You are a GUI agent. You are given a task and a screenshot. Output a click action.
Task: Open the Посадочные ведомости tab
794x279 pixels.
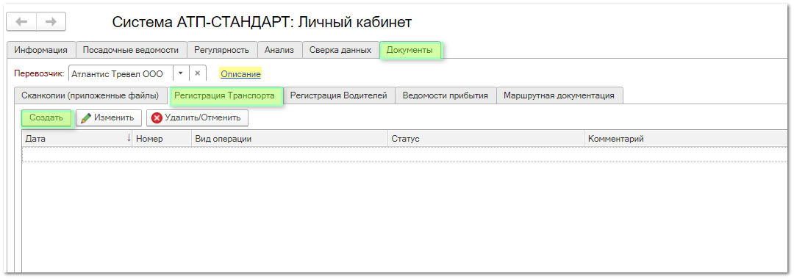point(131,50)
